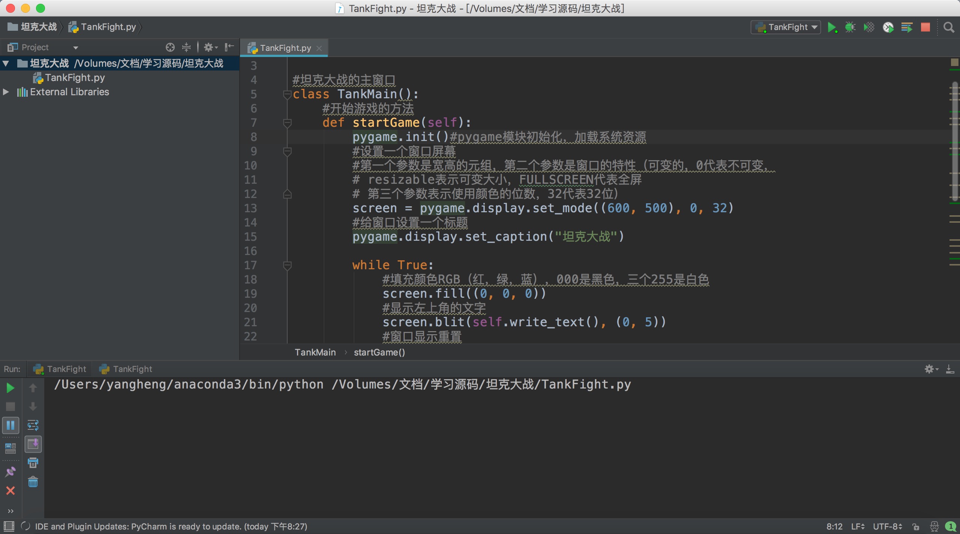The width and height of the screenshot is (960, 534).
Task: Click the UTF-8 encoding selector in status bar
Action: (x=887, y=526)
